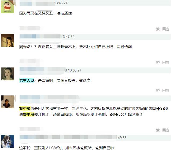Click 赞 under the 两丑绝配 comment

point(158,63)
